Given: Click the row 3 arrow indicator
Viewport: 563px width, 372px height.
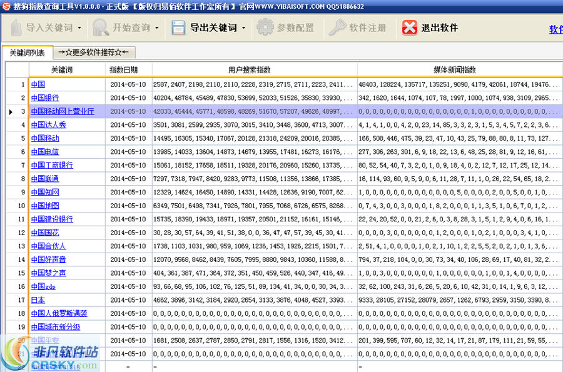Looking at the screenshot, I should 11,112.
